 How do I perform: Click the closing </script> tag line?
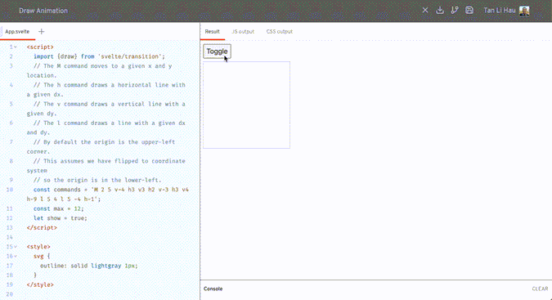42,227
